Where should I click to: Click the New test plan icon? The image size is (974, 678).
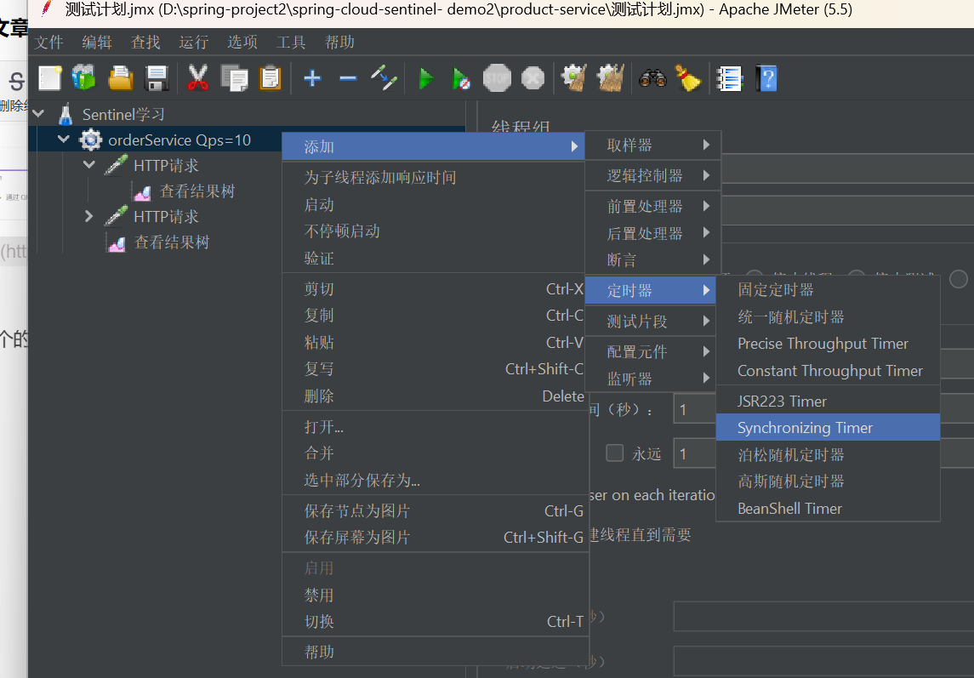[49, 79]
